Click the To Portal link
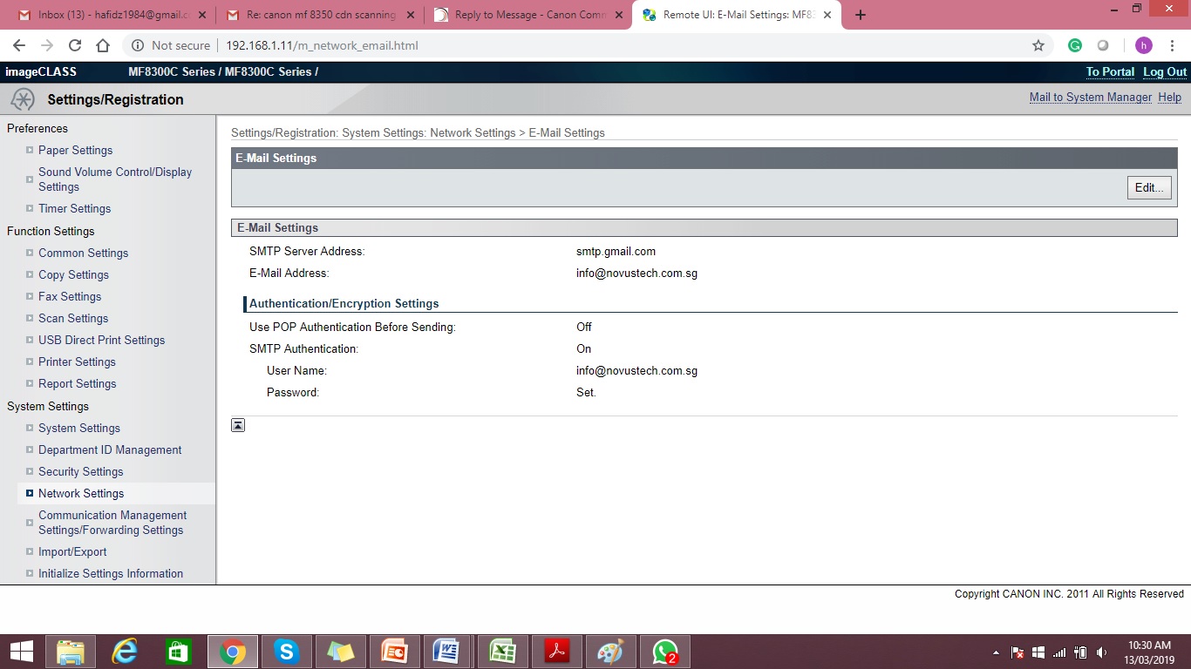Viewport: 1191px width, 669px height. (x=1110, y=71)
